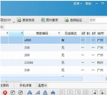This screenshot has width=107, height=95.
Task: Click the horizontal scrollbar below the table
Action: [x=41, y=79]
